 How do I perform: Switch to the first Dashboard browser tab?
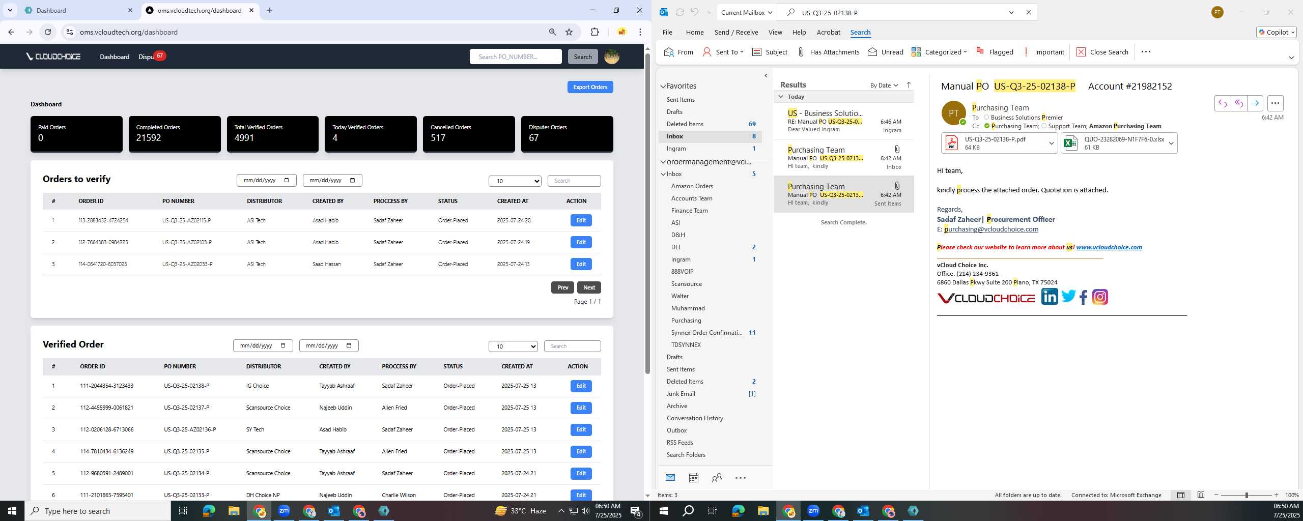(x=79, y=10)
